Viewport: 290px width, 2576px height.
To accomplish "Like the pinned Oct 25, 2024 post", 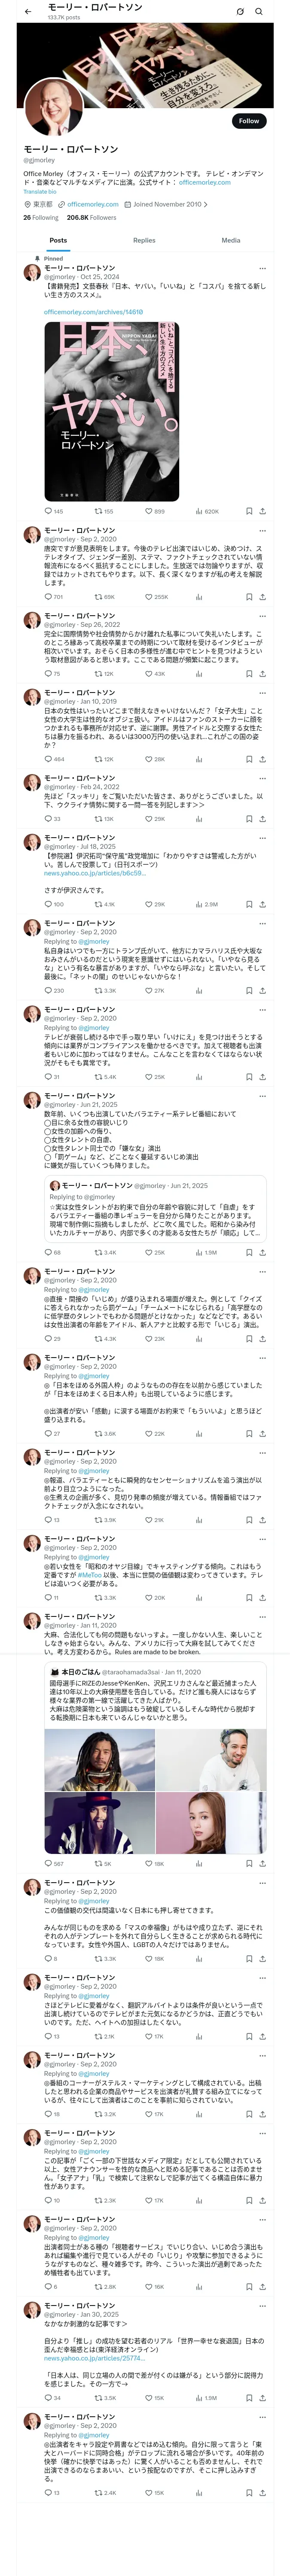I will 149,511.
